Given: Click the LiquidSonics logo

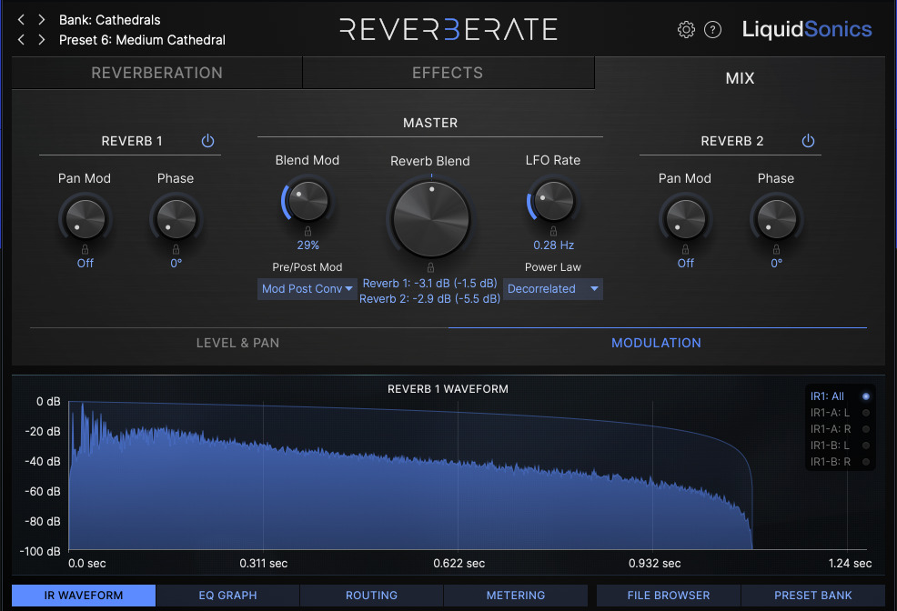Looking at the screenshot, I should [x=807, y=29].
